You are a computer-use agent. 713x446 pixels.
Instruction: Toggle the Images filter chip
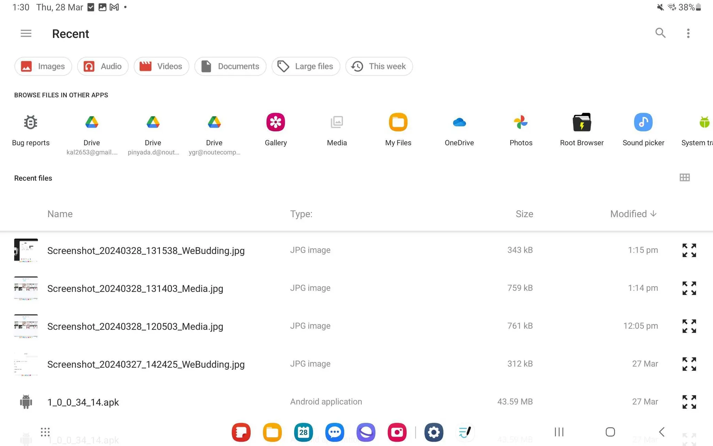pos(43,66)
